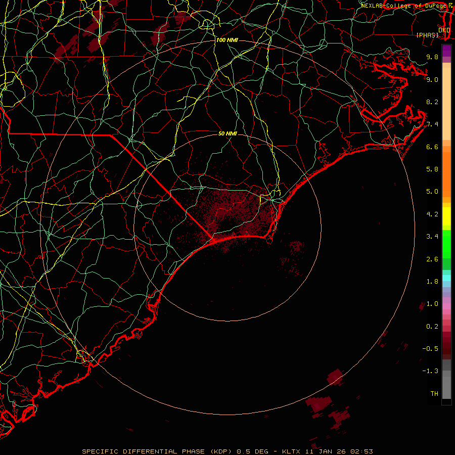Pick the bright green segment of color bar

coord(446,244)
